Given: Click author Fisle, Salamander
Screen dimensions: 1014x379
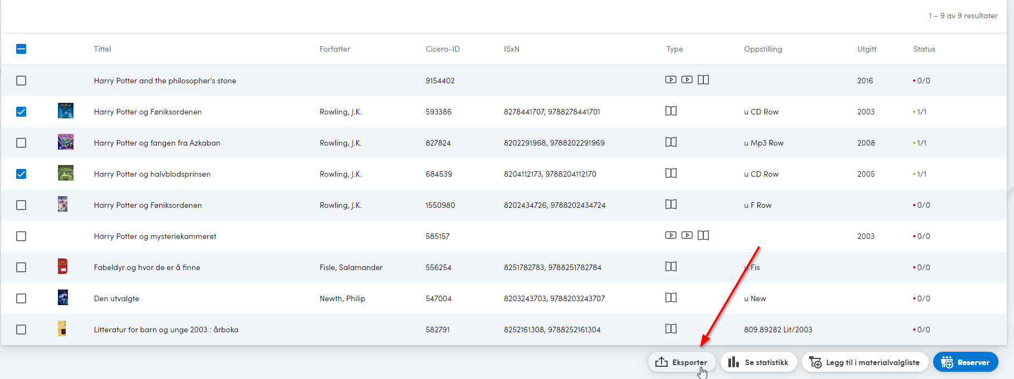Looking at the screenshot, I should click(351, 267).
